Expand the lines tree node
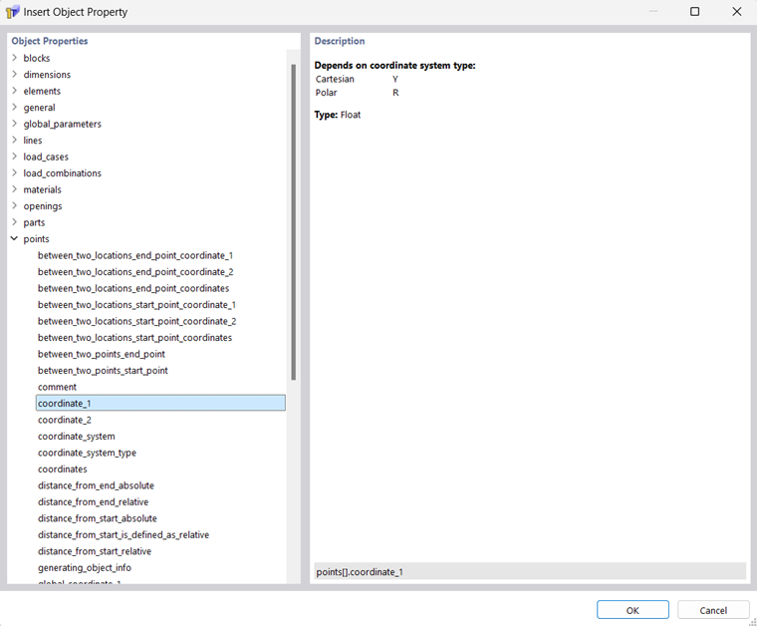This screenshot has height=626, width=757. click(x=15, y=140)
